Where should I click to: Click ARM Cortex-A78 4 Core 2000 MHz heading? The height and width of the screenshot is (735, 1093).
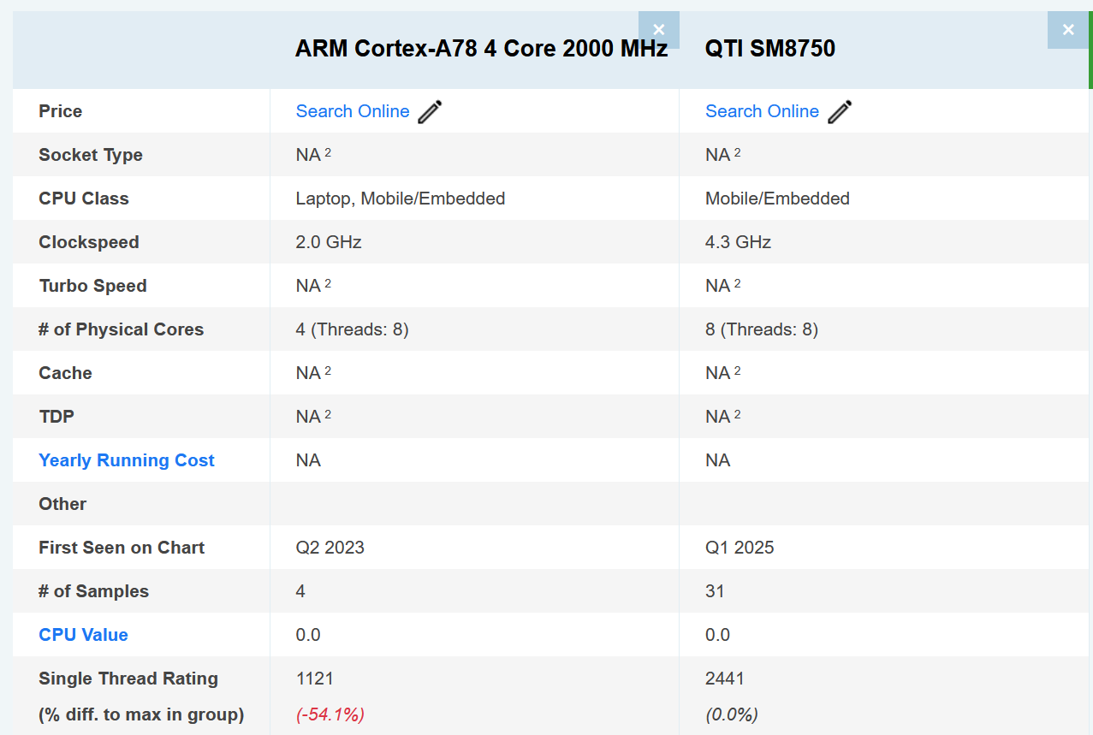coord(481,48)
